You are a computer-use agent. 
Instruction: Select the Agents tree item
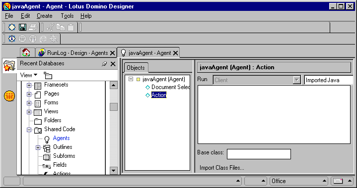[61, 138]
